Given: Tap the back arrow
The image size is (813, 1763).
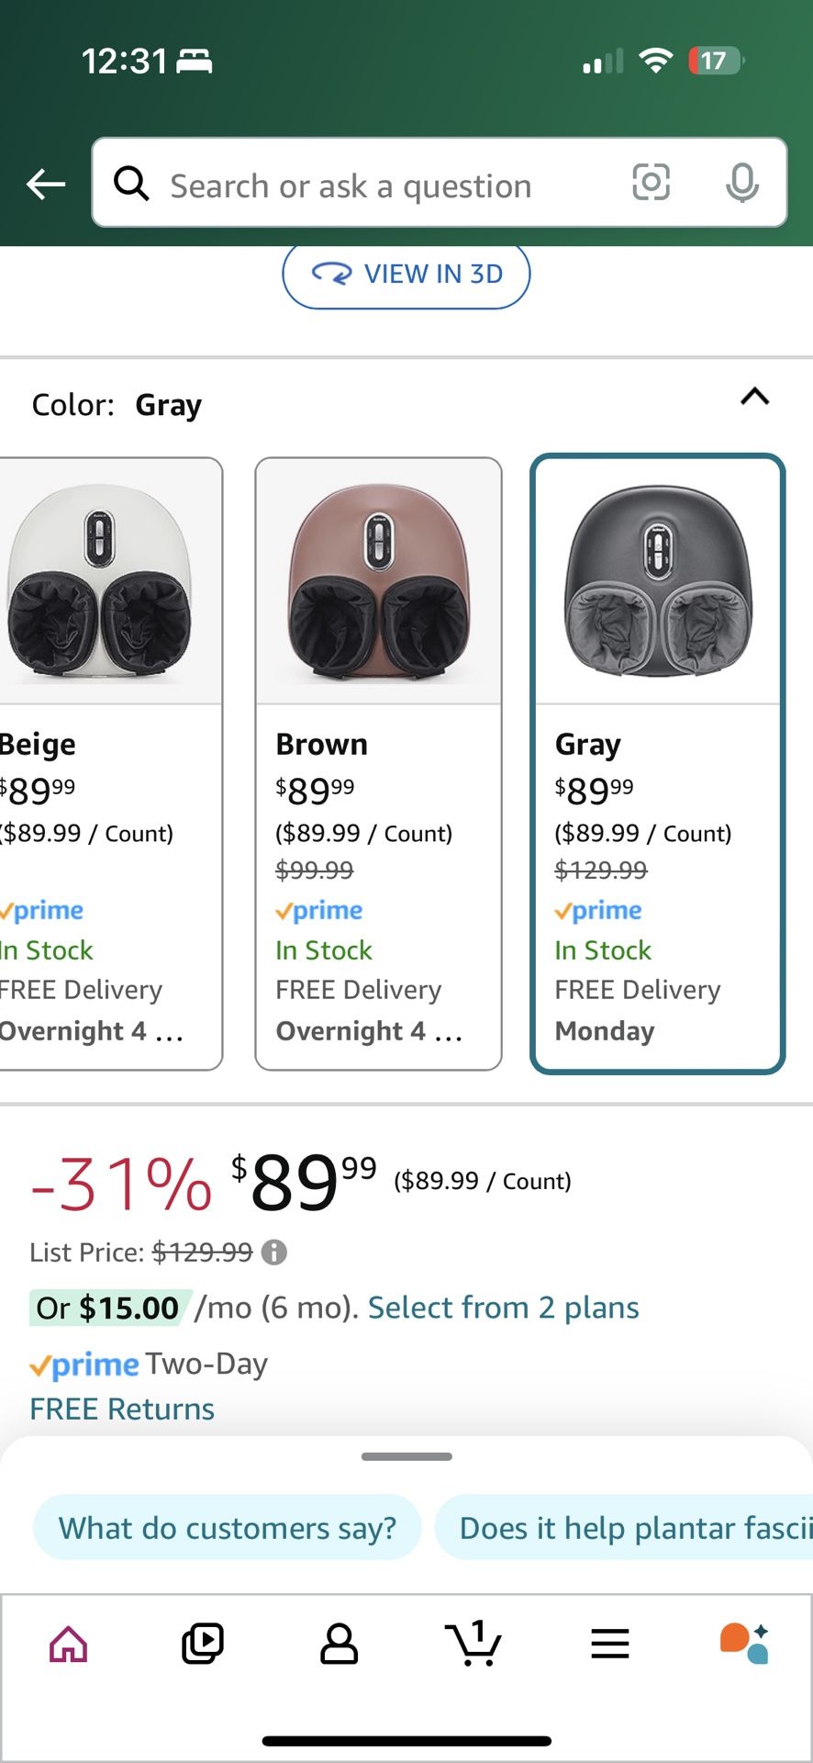Looking at the screenshot, I should pyautogui.click(x=46, y=185).
